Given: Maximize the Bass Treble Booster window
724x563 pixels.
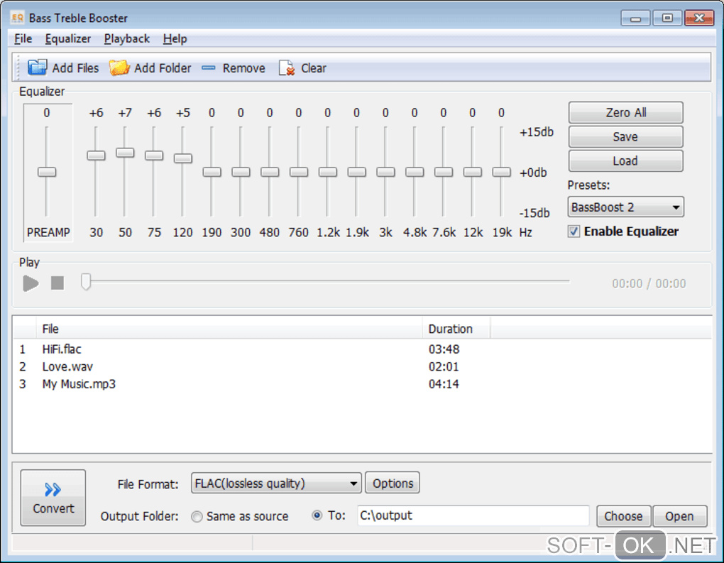Looking at the screenshot, I should click(667, 18).
